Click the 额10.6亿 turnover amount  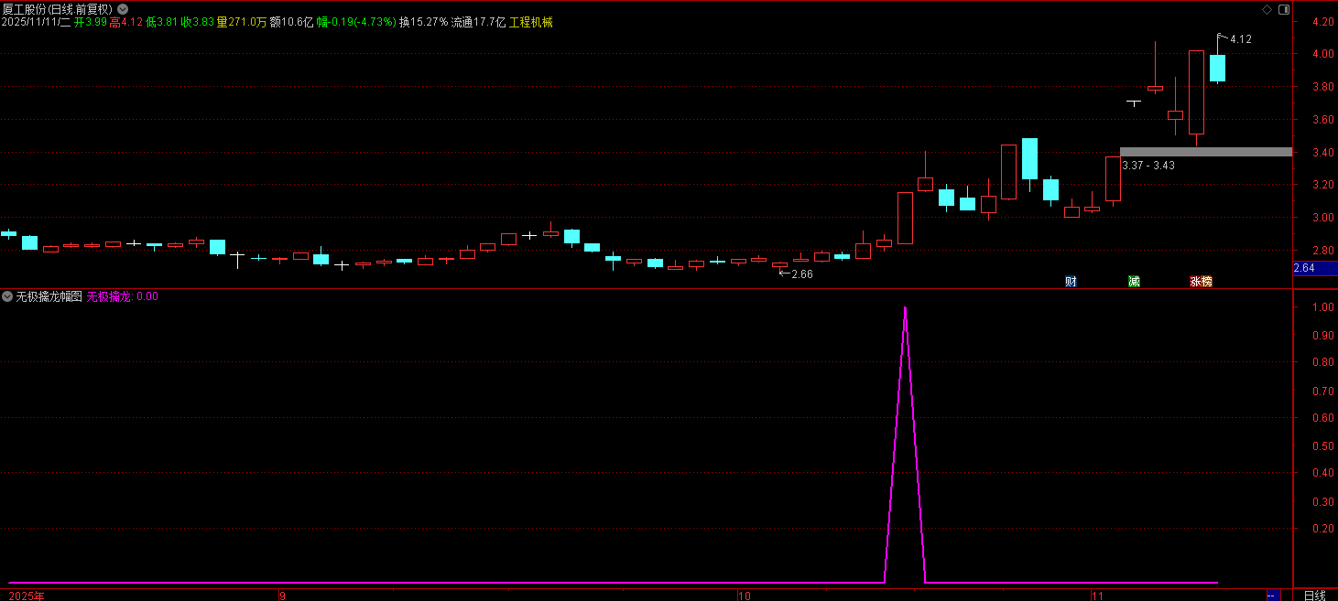292,22
